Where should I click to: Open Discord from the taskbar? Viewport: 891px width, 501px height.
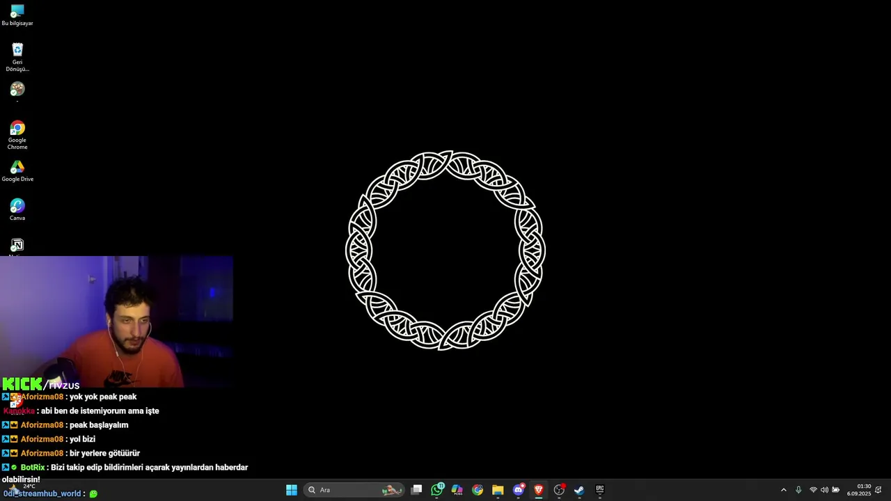[x=519, y=490]
